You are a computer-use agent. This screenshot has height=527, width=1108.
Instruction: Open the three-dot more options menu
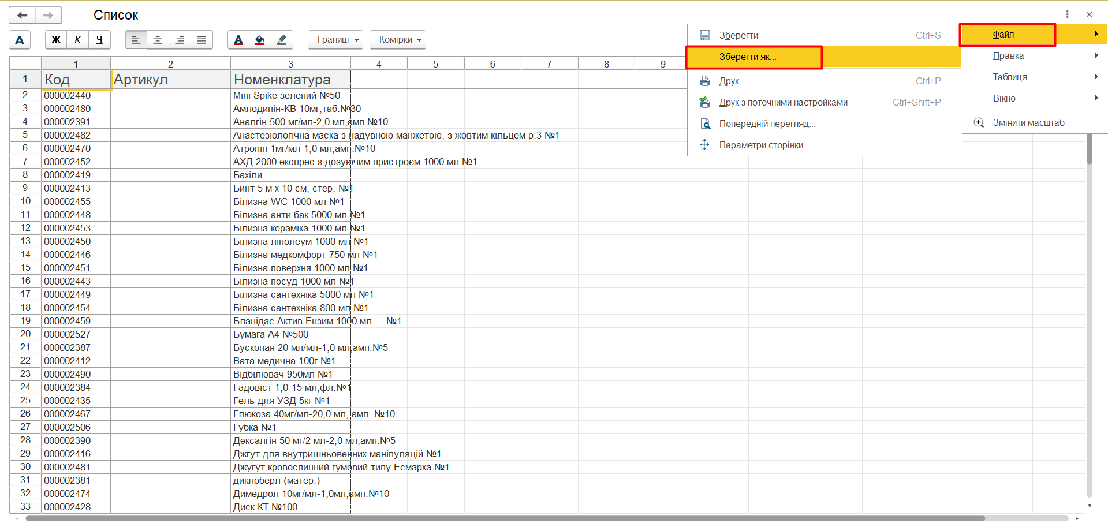click(x=1067, y=14)
